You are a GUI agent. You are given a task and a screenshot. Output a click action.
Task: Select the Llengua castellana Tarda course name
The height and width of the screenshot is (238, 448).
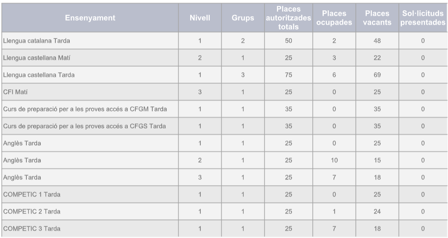click(x=39, y=75)
